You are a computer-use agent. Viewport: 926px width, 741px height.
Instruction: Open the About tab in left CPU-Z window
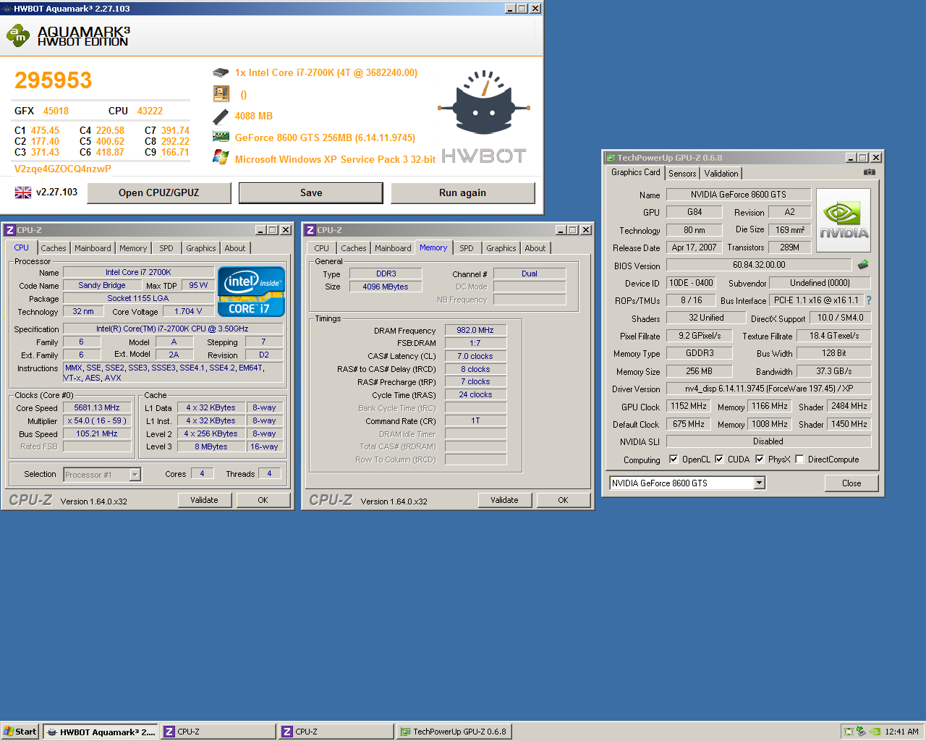point(235,248)
